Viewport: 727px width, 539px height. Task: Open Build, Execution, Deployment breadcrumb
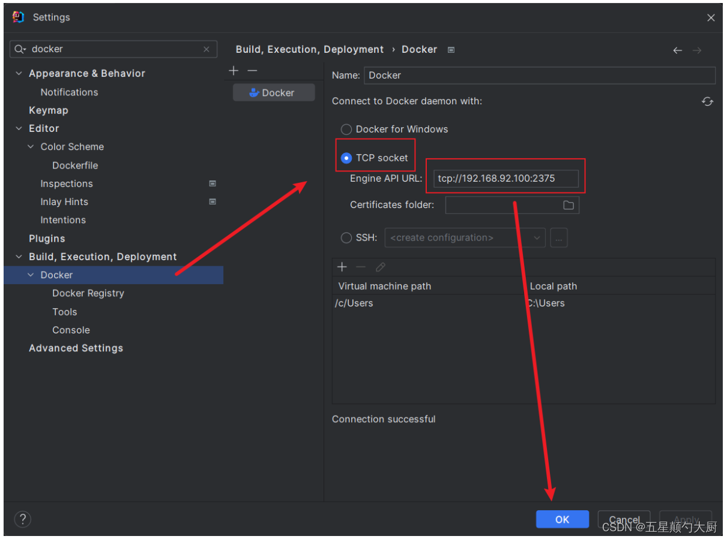click(310, 49)
